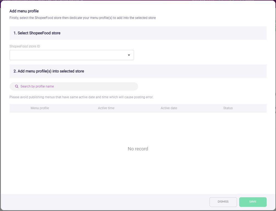Open the ShopeeFood store ID combo box
The image size is (276, 211).
coord(69,55)
